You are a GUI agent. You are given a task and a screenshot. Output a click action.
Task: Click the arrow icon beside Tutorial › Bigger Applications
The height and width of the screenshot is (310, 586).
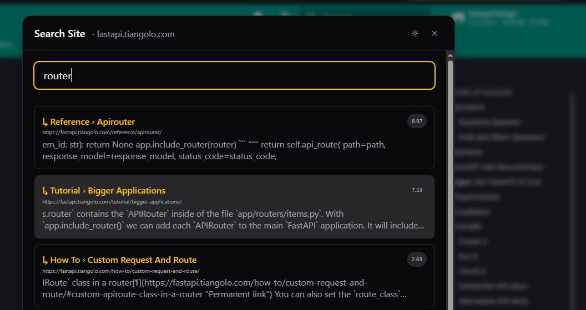click(45, 191)
